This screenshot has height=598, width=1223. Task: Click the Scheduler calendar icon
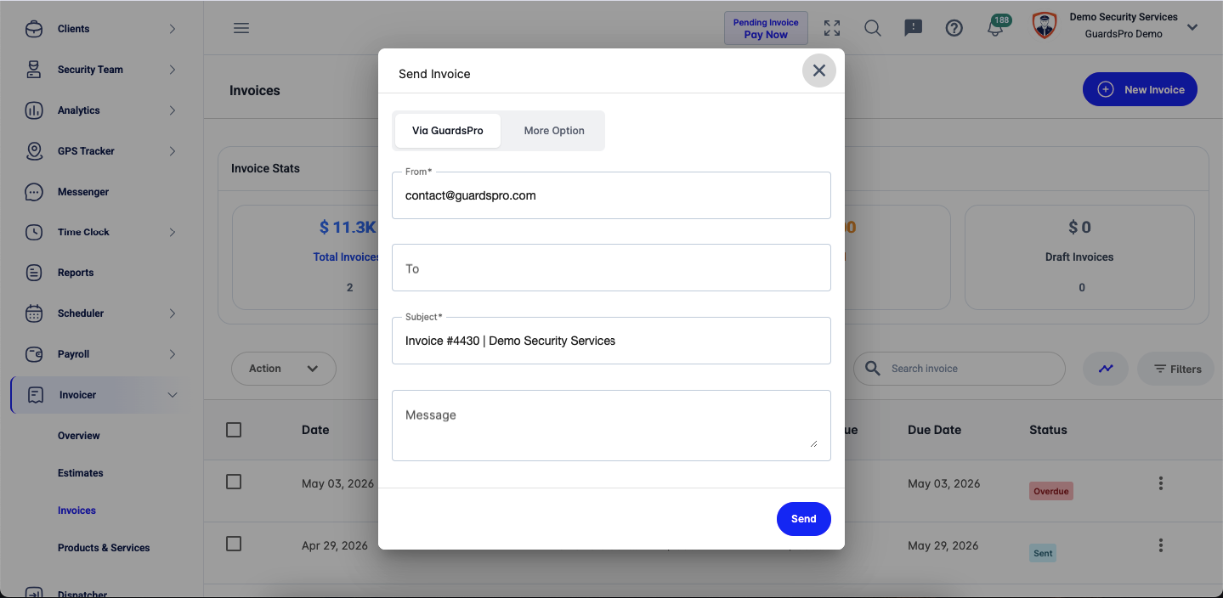[x=34, y=313]
